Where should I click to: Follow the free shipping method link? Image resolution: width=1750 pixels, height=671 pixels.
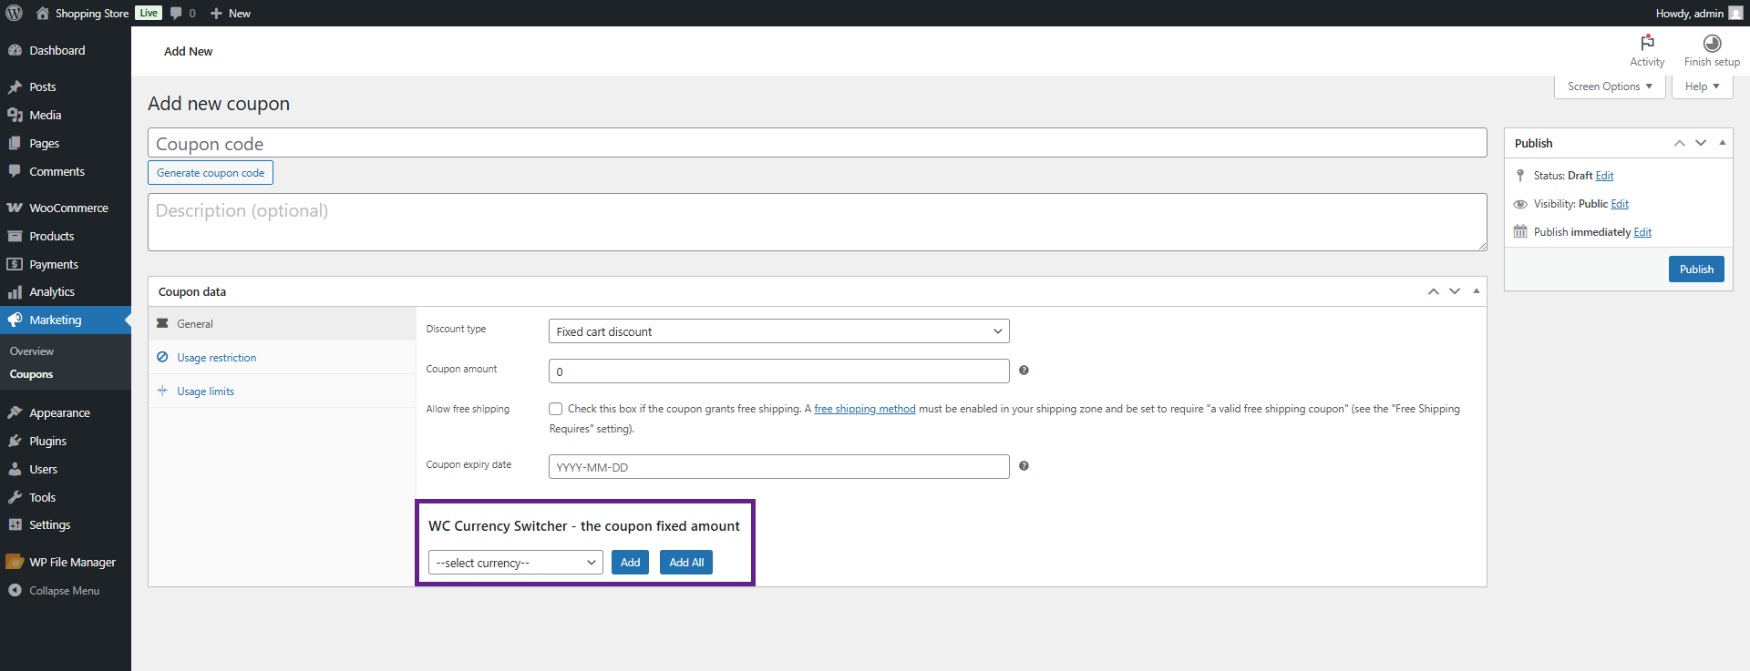tap(865, 409)
